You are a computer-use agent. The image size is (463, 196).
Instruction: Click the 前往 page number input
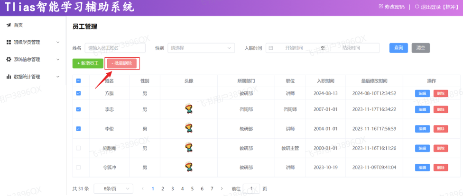[x=251, y=188]
